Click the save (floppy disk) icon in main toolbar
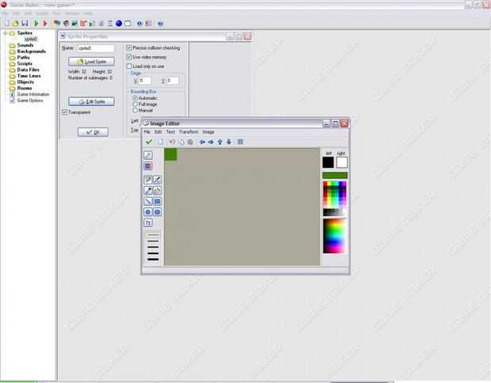The image size is (491, 383). (25, 23)
